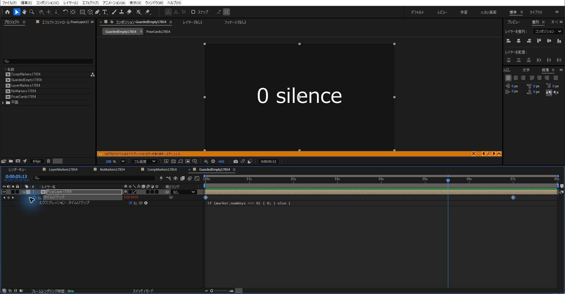Open the show channel color icon

[x=206, y=161]
